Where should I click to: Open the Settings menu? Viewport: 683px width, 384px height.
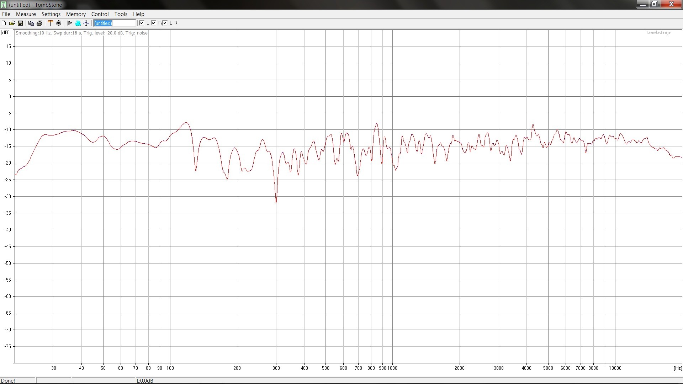(51, 14)
